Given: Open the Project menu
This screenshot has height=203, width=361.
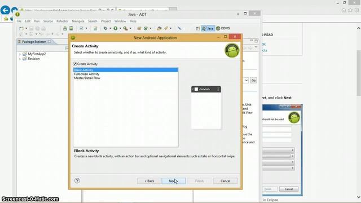Looking at the screenshot, I should coord(105,21).
